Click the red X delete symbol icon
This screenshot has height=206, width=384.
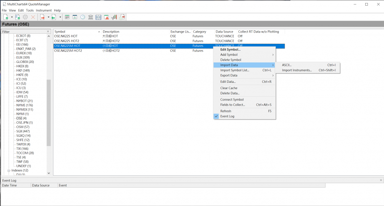tap(33, 17)
